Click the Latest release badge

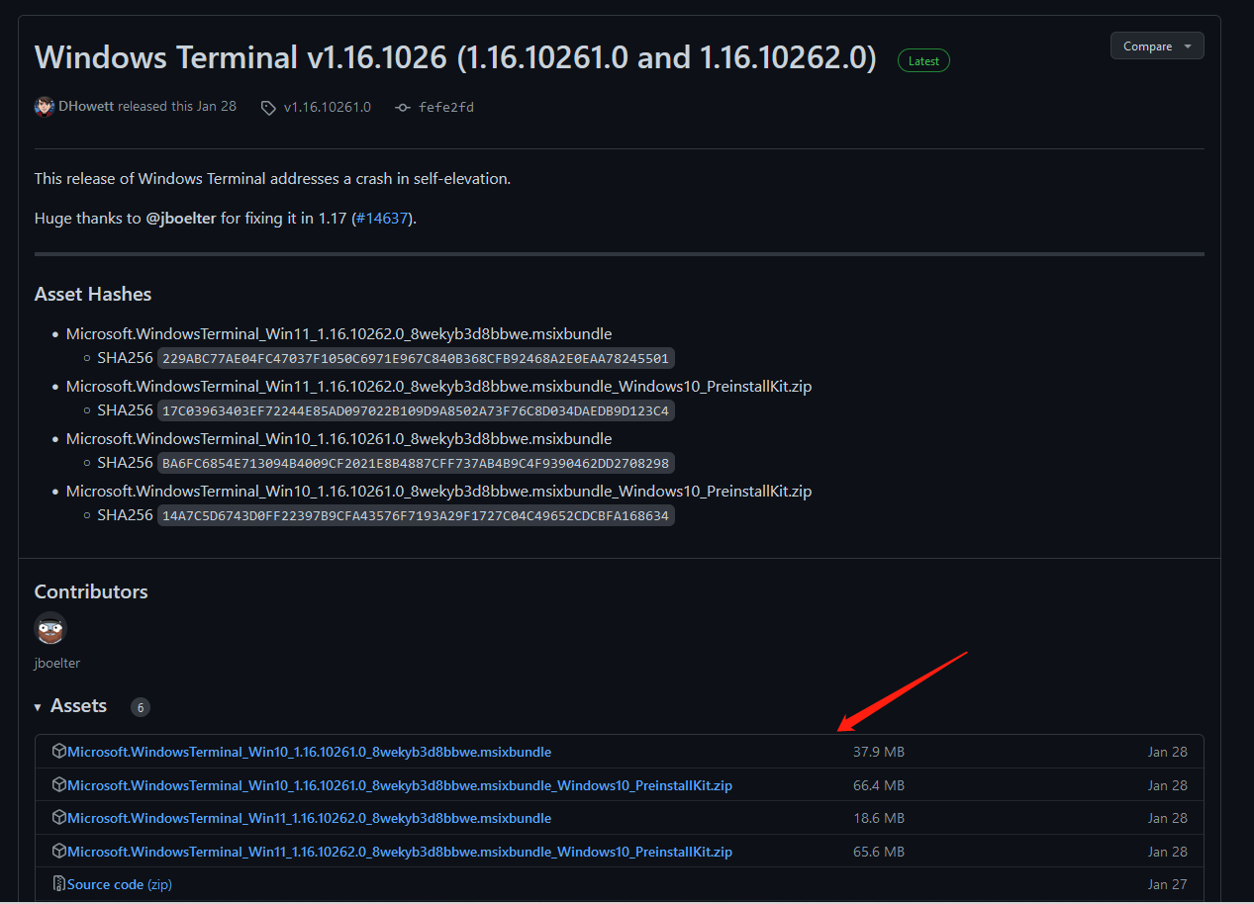(923, 60)
